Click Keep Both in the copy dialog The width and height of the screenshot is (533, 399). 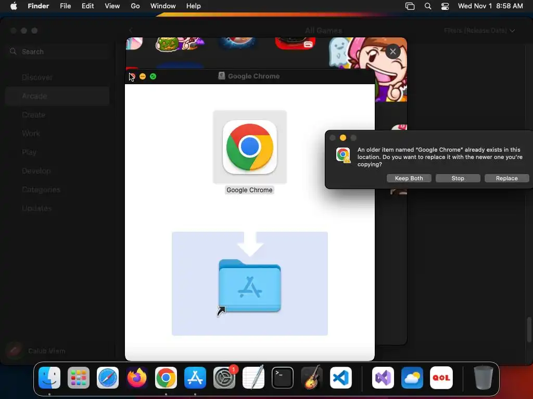pyautogui.click(x=409, y=178)
